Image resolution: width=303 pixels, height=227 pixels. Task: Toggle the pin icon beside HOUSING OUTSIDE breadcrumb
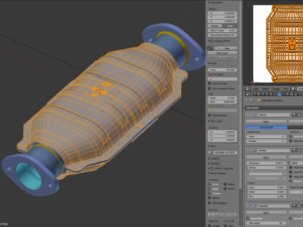pyautogui.click(x=247, y=100)
